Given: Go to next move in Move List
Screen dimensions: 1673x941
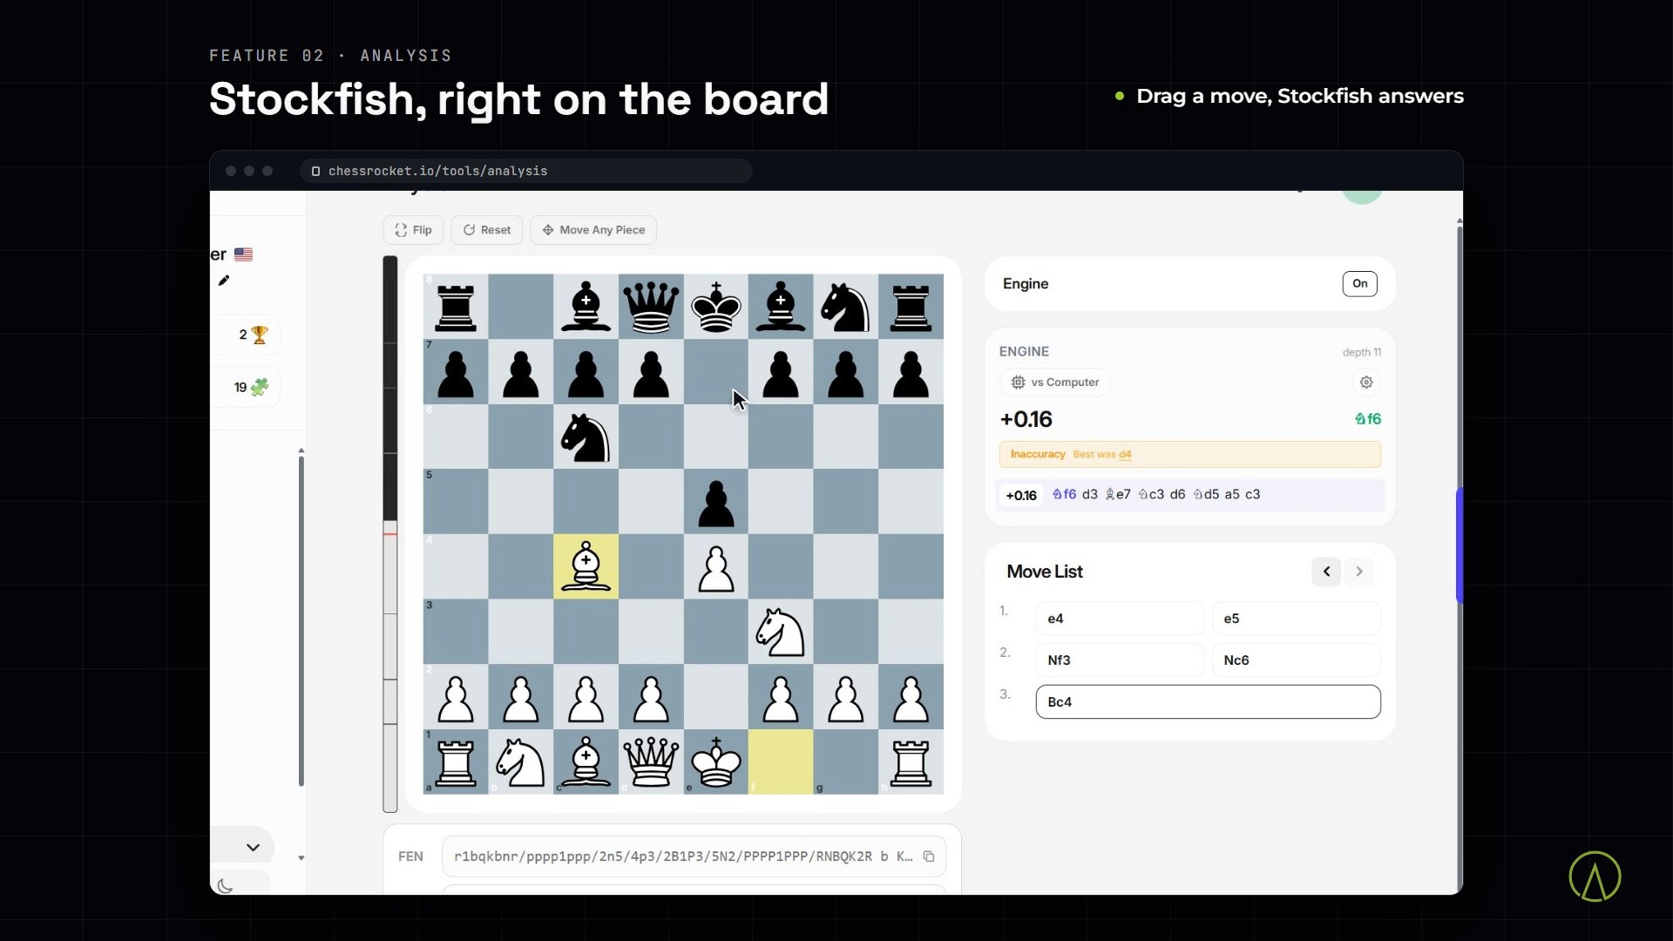Looking at the screenshot, I should pos(1358,572).
